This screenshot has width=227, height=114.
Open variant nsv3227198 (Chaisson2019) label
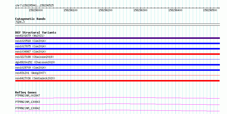tap(34, 57)
